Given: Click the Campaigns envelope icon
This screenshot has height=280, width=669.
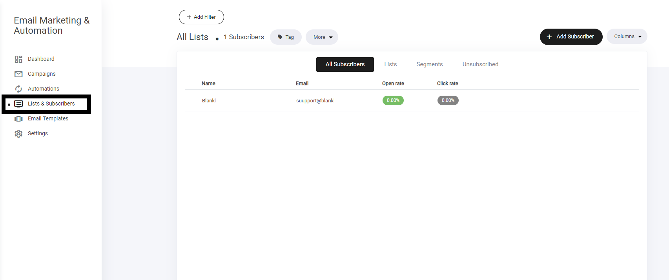Looking at the screenshot, I should (18, 74).
